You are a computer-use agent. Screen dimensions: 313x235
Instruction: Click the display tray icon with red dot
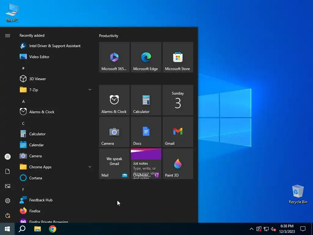click(x=259, y=229)
